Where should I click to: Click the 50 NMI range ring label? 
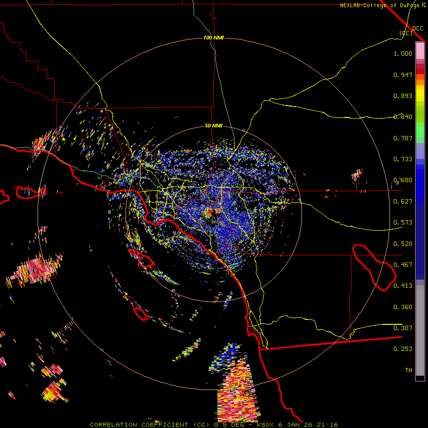point(214,126)
